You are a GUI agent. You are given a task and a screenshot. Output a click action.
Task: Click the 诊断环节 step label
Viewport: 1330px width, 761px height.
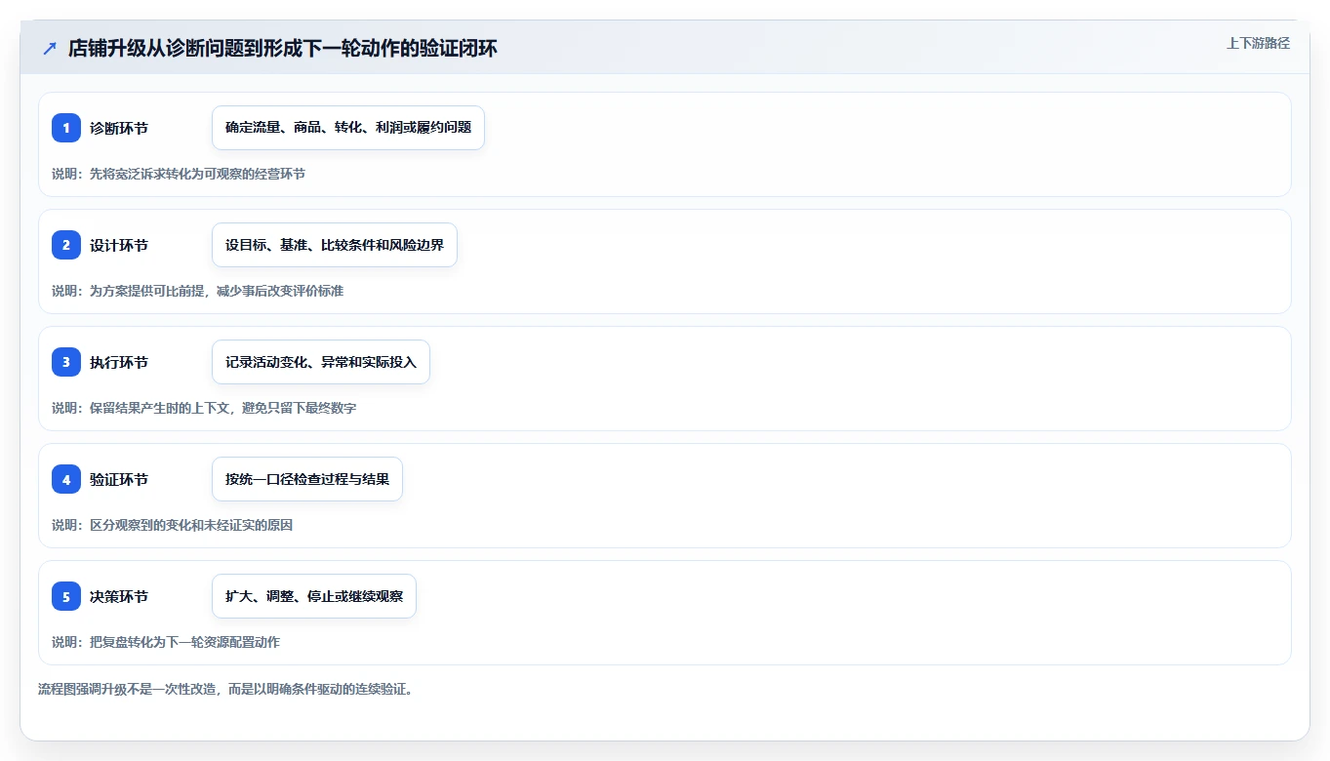[x=119, y=128]
